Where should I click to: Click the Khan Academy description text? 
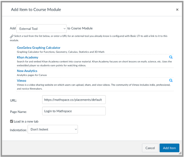pyautogui.click(x=94, y=63)
